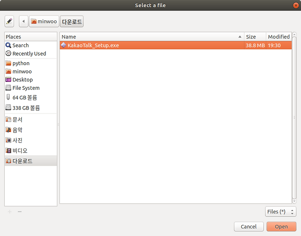Click the plus button to add a bookmark
This screenshot has width=301, height=236.
[10, 212]
